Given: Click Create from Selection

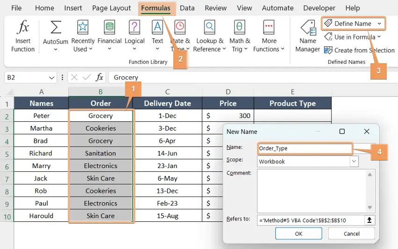Looking at the screenshot, I should 359,50.
